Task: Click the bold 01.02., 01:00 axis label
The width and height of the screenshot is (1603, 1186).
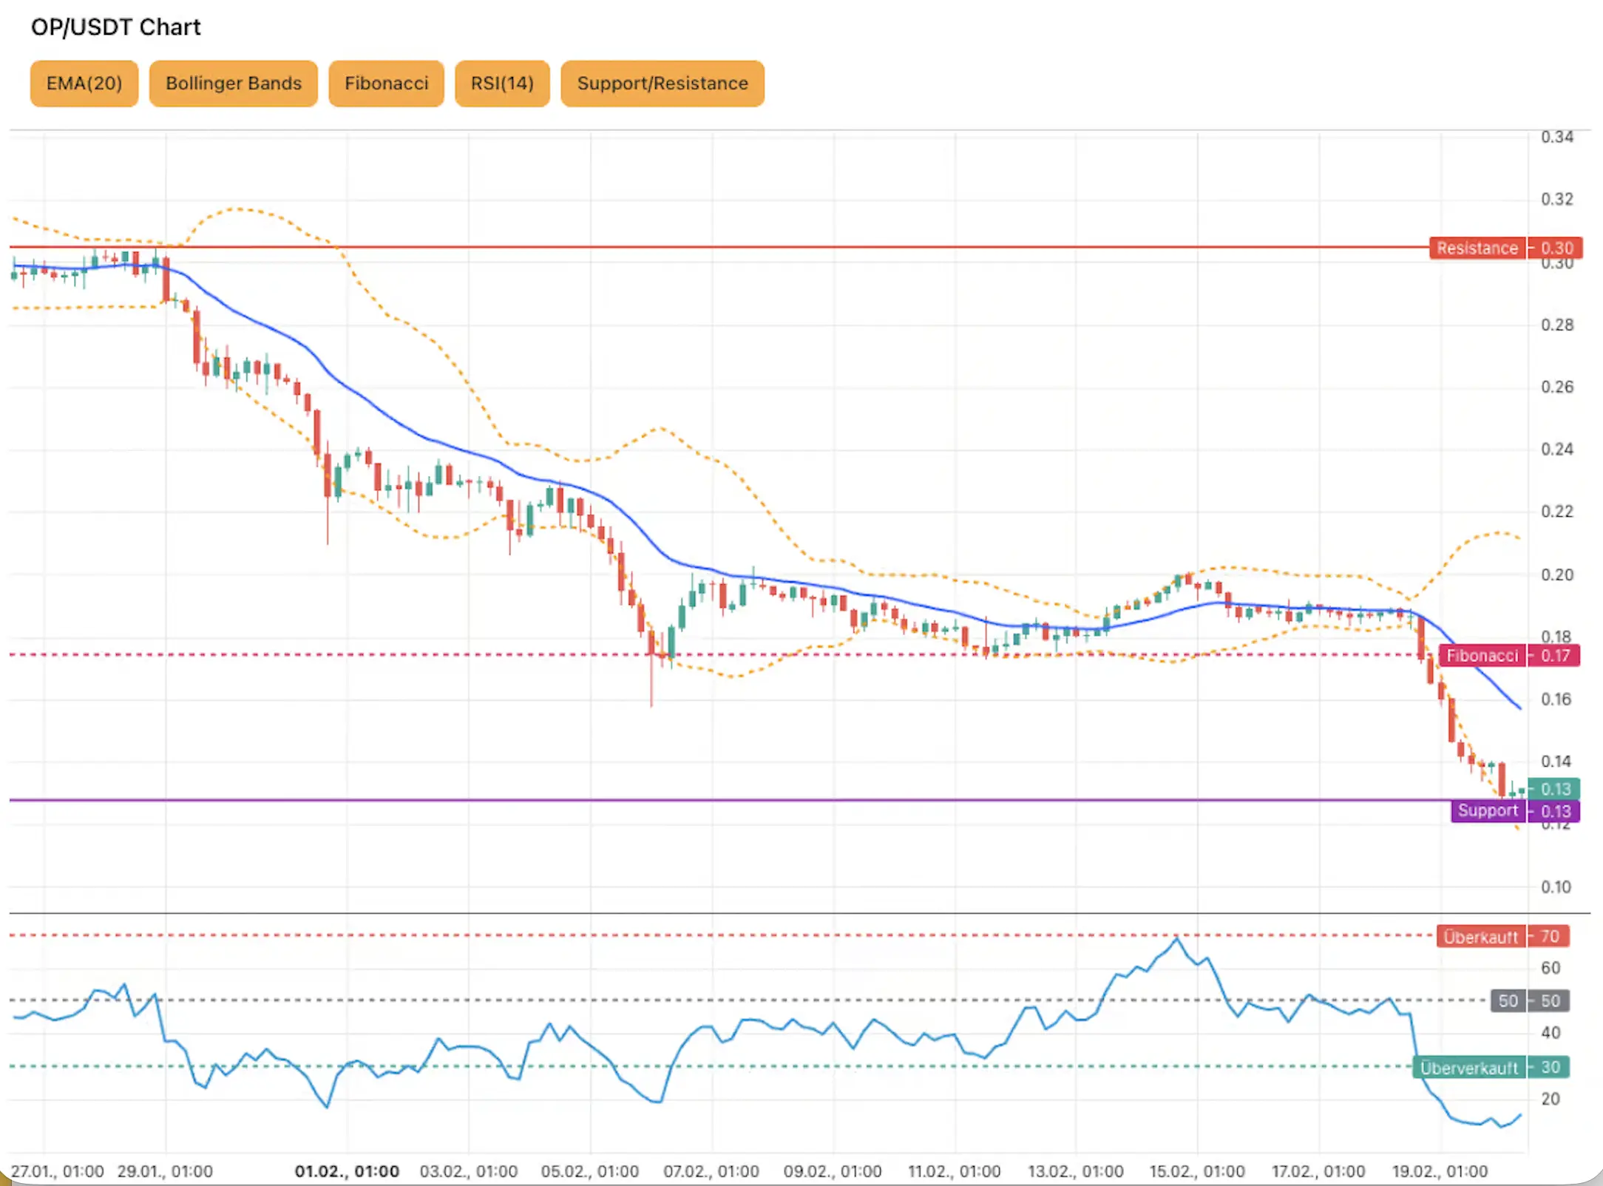Action: (347, 1170)
